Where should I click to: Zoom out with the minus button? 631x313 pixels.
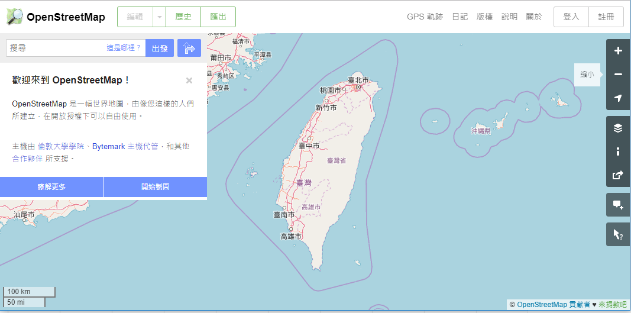pos(618,75)
